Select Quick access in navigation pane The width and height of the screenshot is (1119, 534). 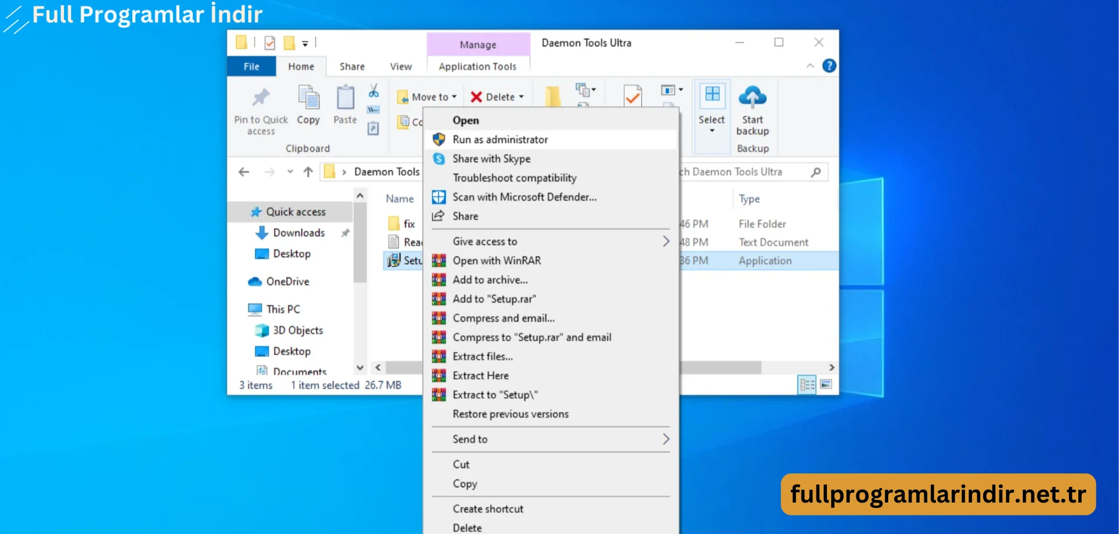tap(290, 212)
